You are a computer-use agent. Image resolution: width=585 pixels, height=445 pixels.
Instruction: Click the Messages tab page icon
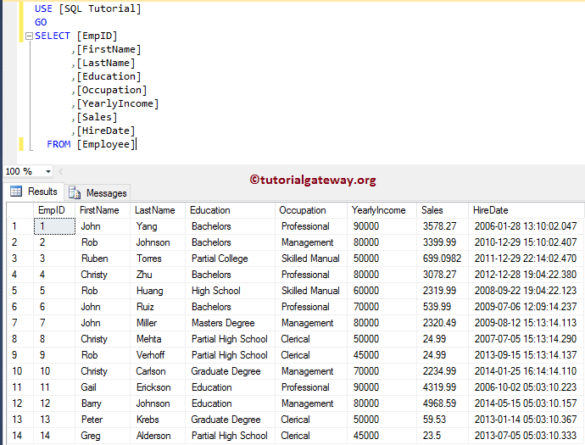tap(75, 192)
